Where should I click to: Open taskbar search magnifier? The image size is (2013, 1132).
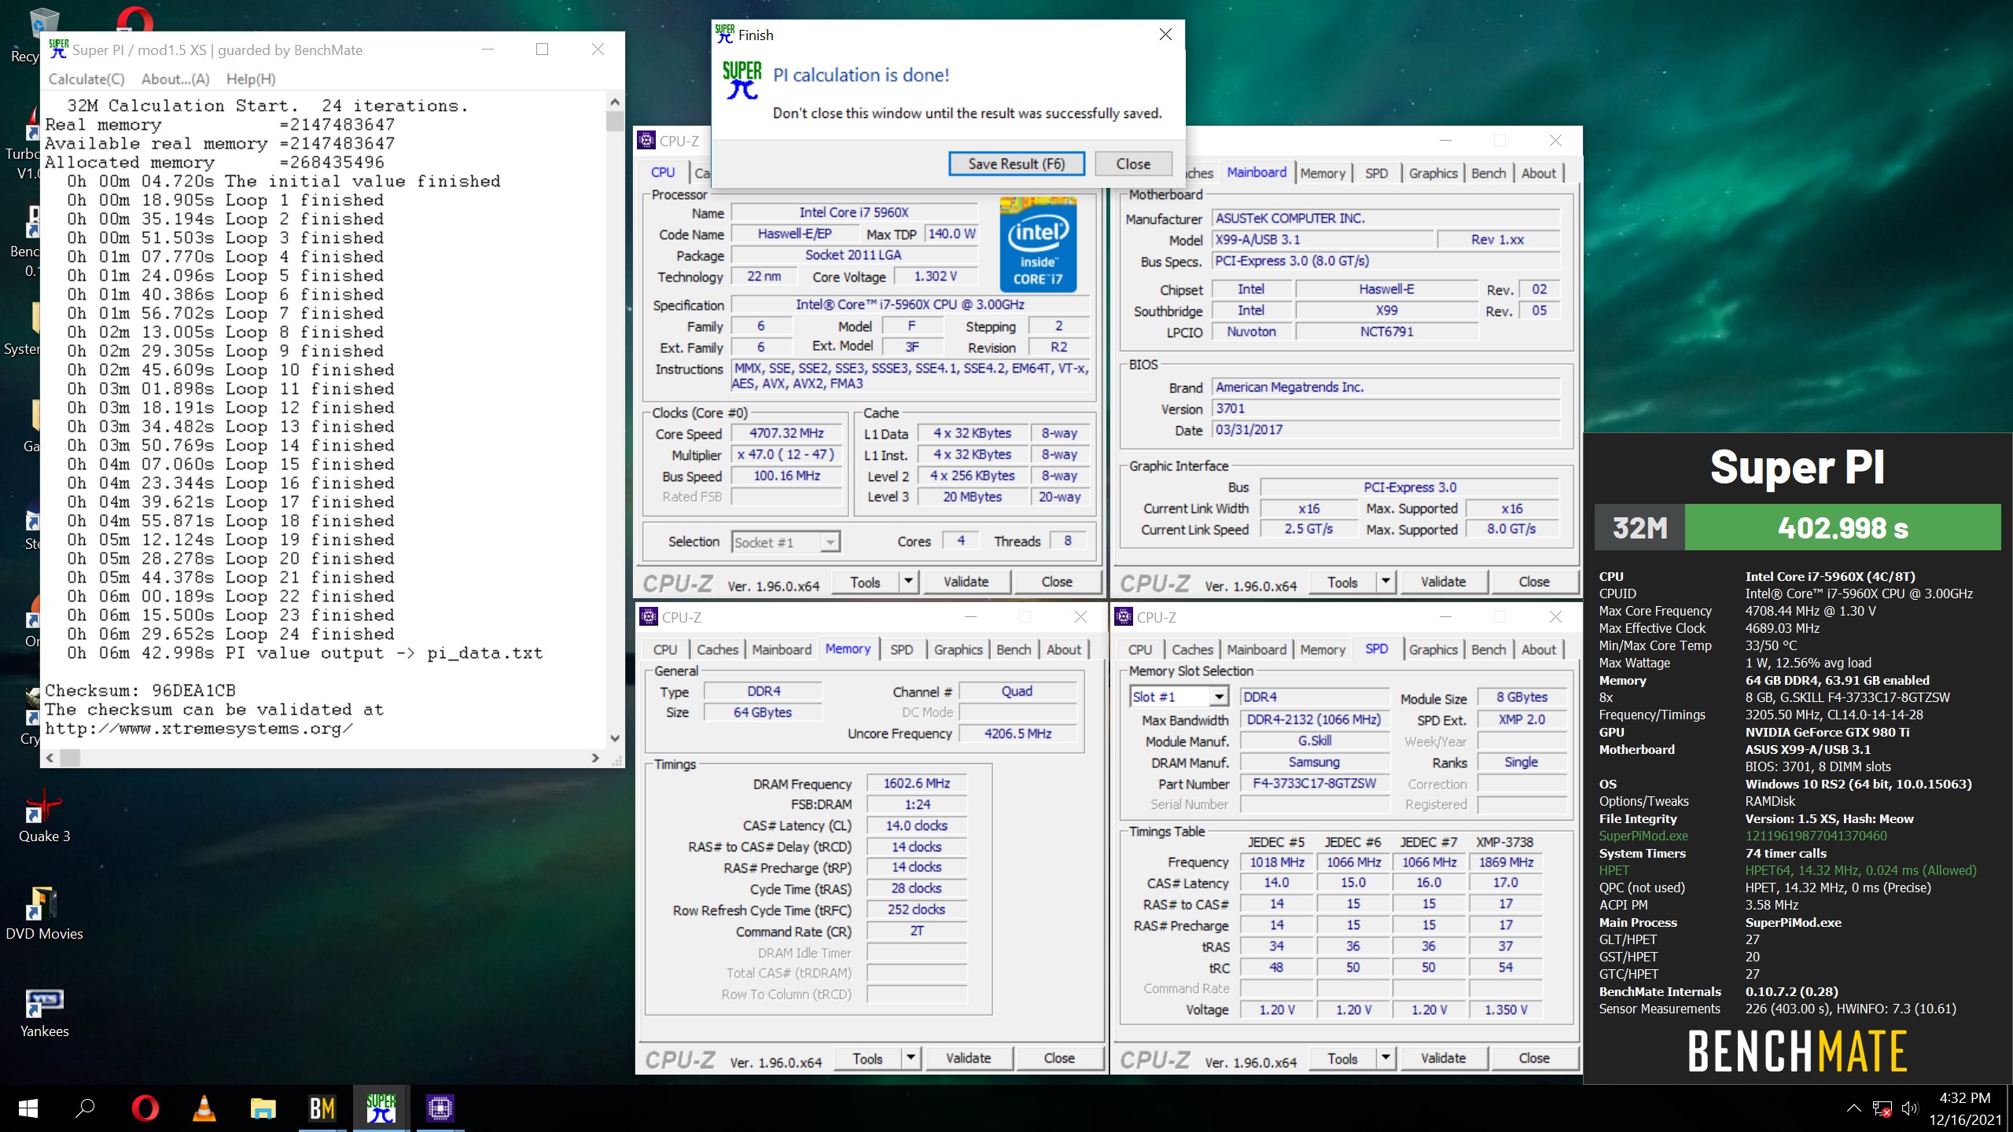pos(85,1108)
